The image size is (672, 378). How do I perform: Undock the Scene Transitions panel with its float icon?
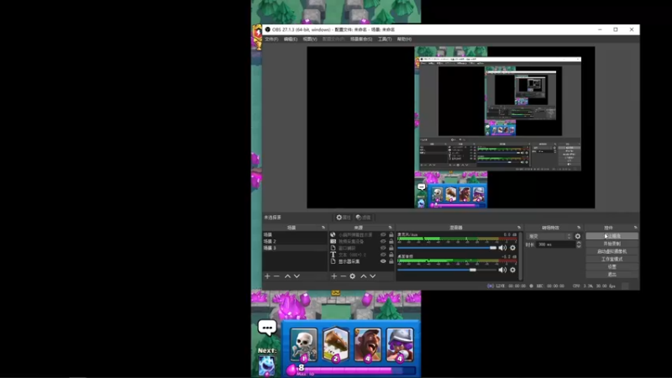[x=579, y=228]
